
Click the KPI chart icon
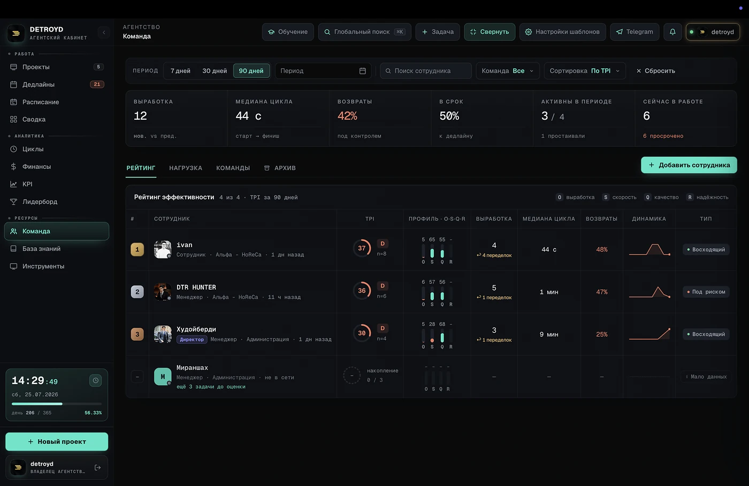(13, 184)
